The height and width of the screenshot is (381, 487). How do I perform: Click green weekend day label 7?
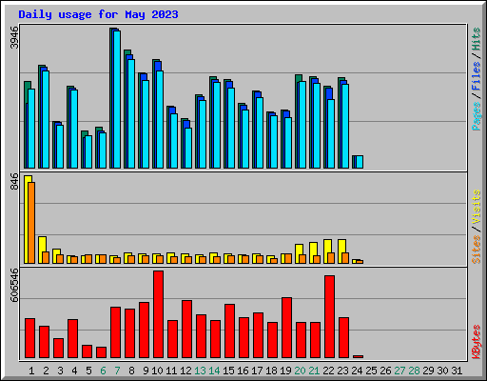click(x=117, y=371)
